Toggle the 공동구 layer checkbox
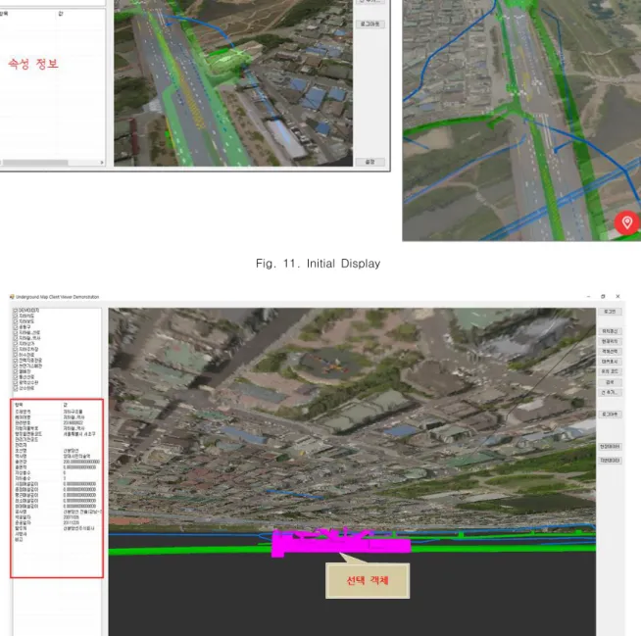641x636 pixels. pyautogui.click(x=16, y=327)
